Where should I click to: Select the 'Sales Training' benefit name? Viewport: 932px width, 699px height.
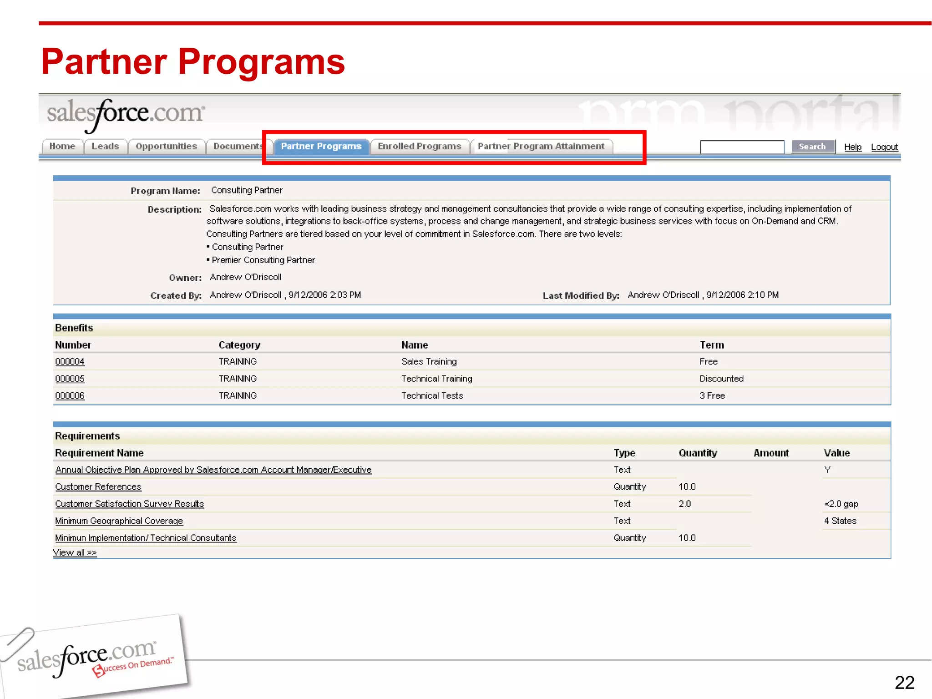[x=429, y=362]
